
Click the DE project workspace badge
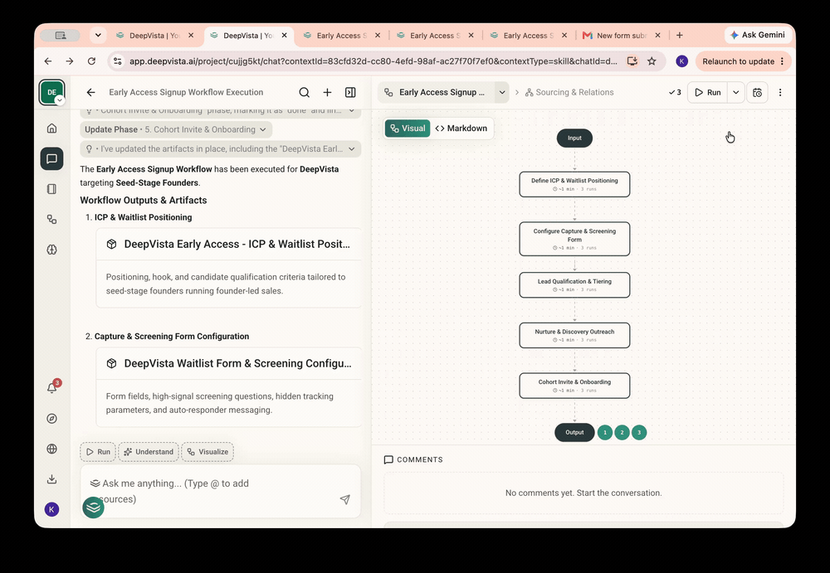[x=51, y=92]
